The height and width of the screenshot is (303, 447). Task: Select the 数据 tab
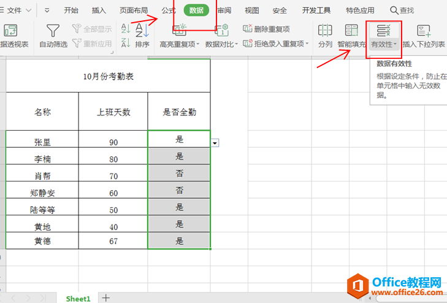[x=196, y=10]
